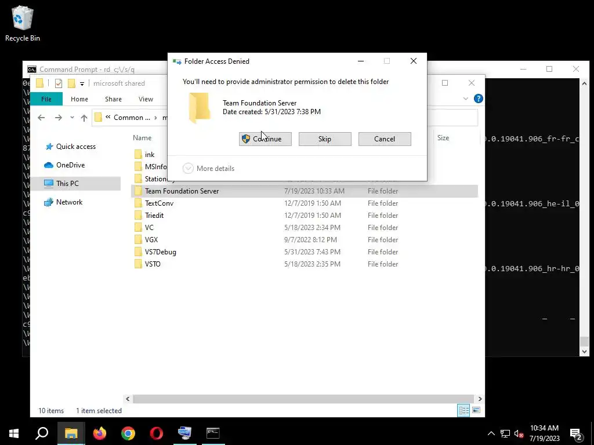Switch to the Share ribbon tab
The width and height of the screenshot is (594, 445).
(x=113, y=99)
